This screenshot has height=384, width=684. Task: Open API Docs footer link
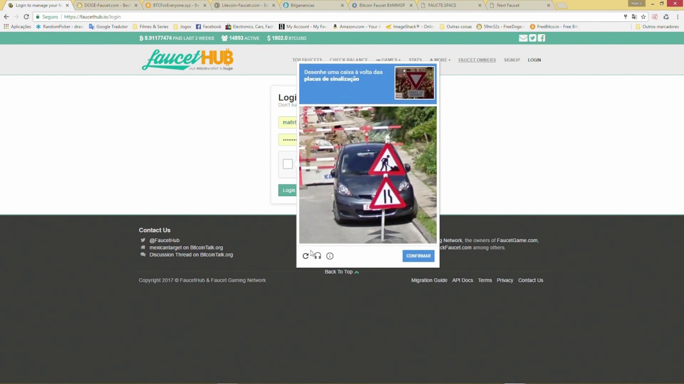pyautogui.click(x=463, y=280)
